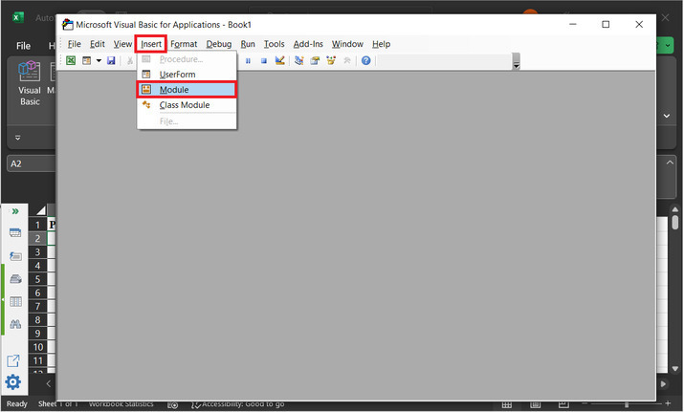The height and width of the screenshot is (412, 684).
Task: Click the Insert UserForm toolbar icon
Action: 86,60
